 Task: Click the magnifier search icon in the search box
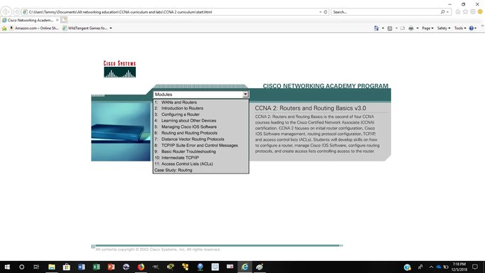click(442, 12)
